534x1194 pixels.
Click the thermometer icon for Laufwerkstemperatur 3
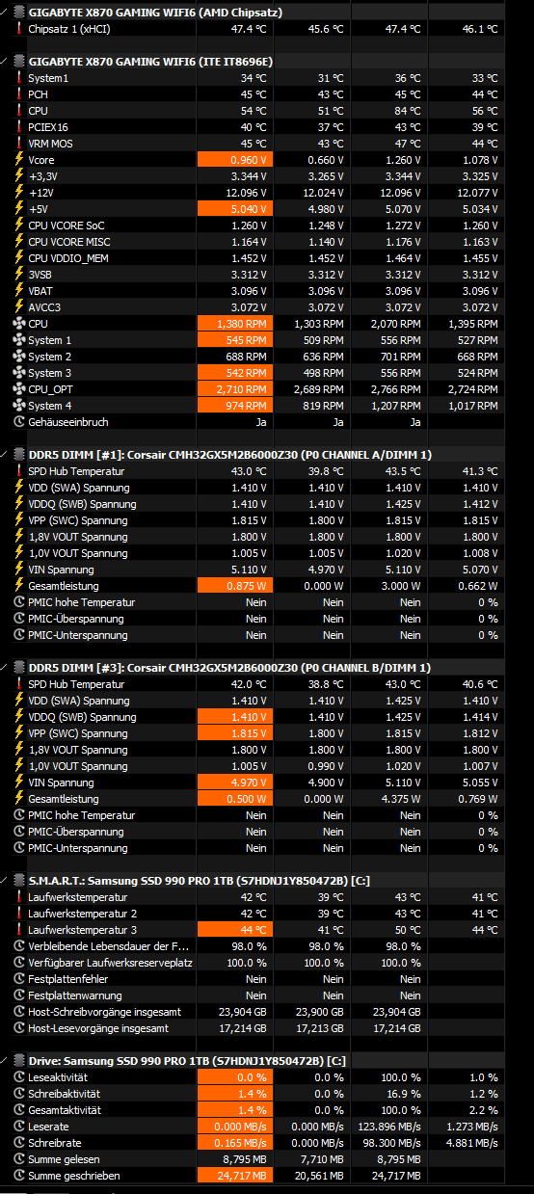pos(19,930)
